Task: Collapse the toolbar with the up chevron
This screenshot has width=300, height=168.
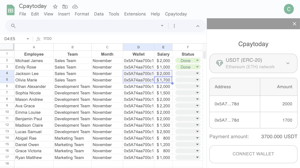Action: [198, 26]
